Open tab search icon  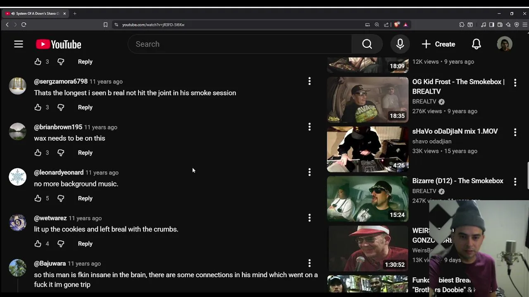coord(470,25)
